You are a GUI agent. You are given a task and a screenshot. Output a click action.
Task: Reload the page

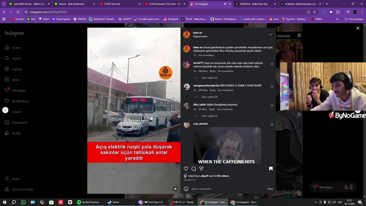coord(18,12)
